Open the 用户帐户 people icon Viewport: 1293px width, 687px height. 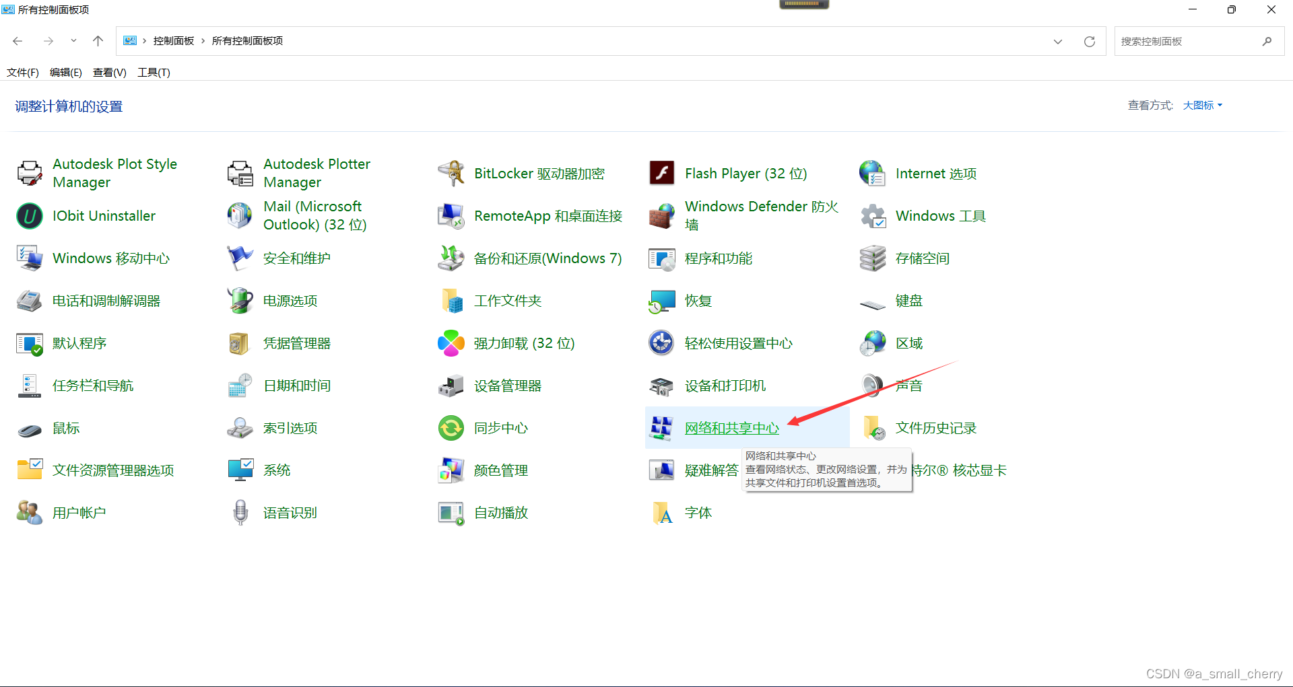coord(30,513)
